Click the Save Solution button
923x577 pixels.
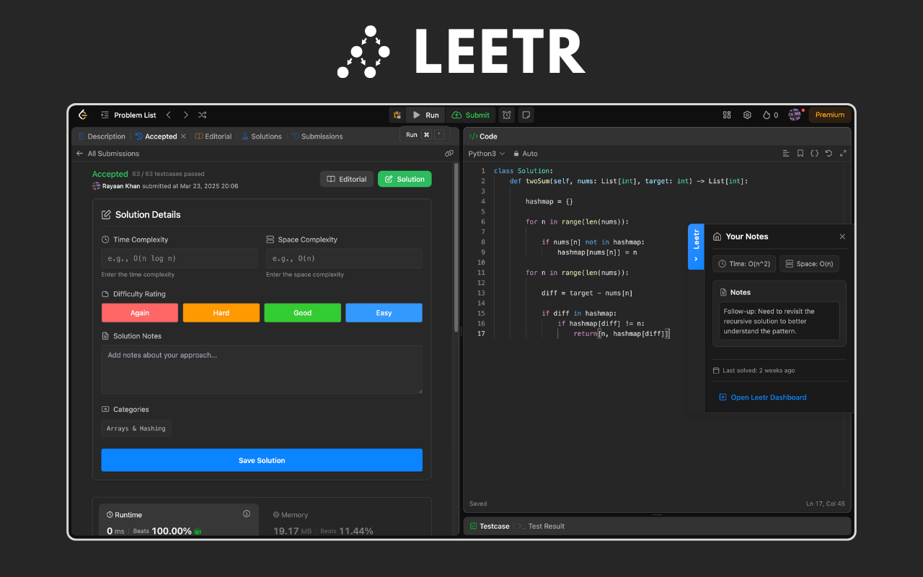[x=262, y=460]
